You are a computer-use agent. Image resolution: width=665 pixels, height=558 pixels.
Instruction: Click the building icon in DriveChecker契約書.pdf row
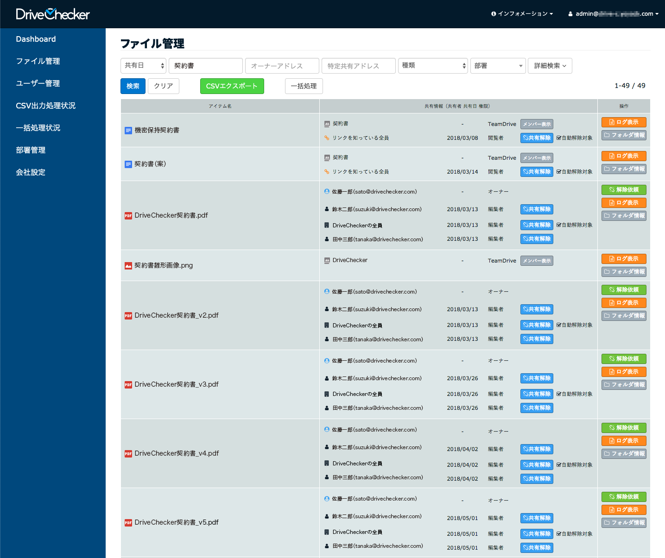(327, 226)
